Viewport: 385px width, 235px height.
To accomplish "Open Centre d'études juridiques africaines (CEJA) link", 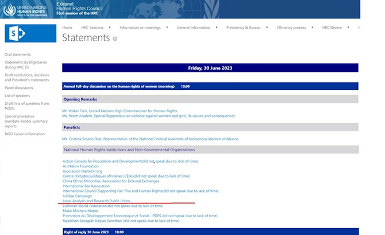I will coord(126,176).
